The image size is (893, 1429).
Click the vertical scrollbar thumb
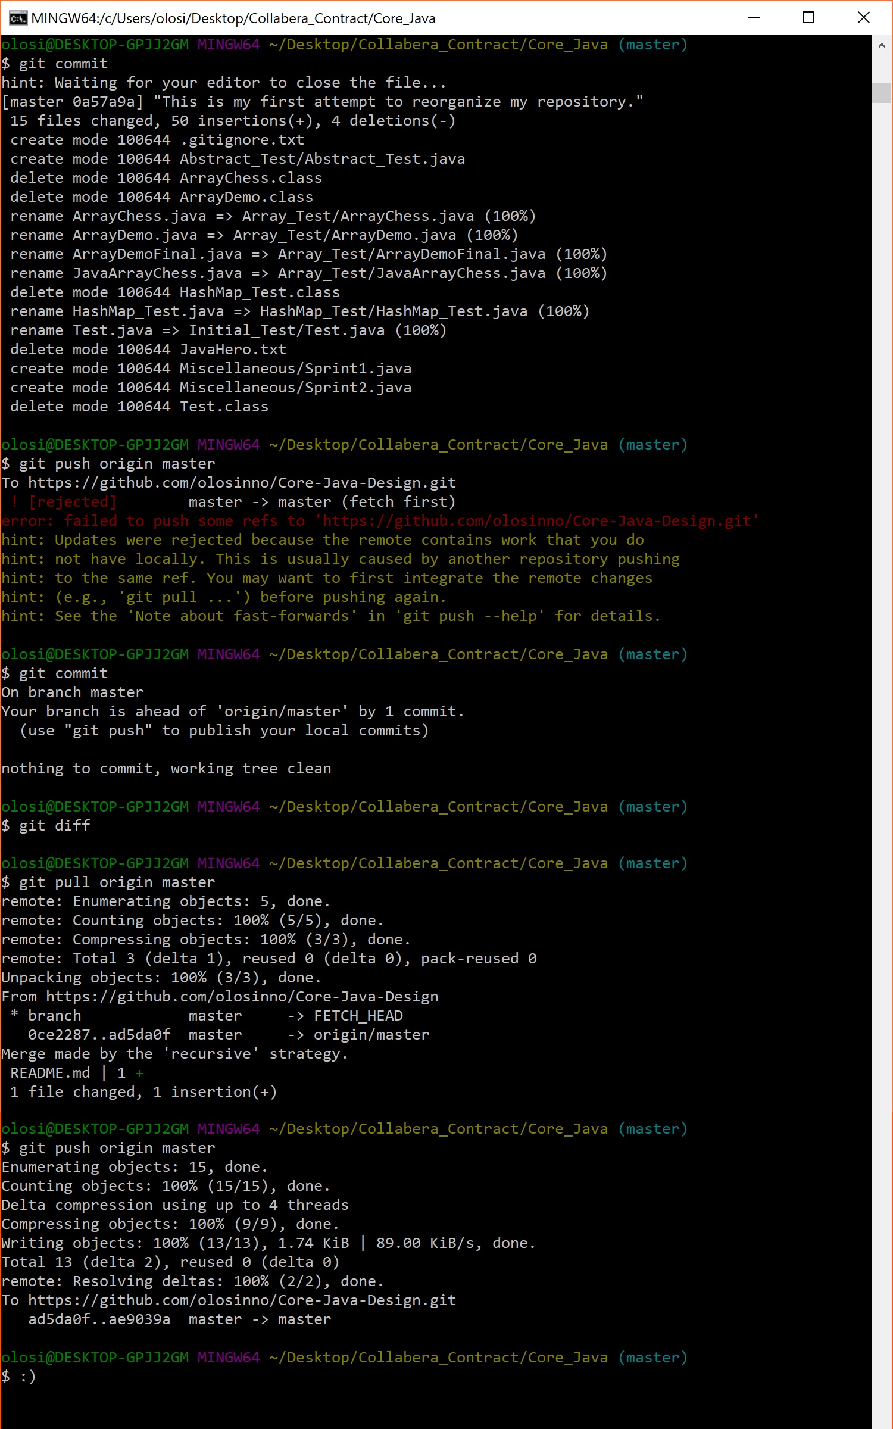pos(882,93)
